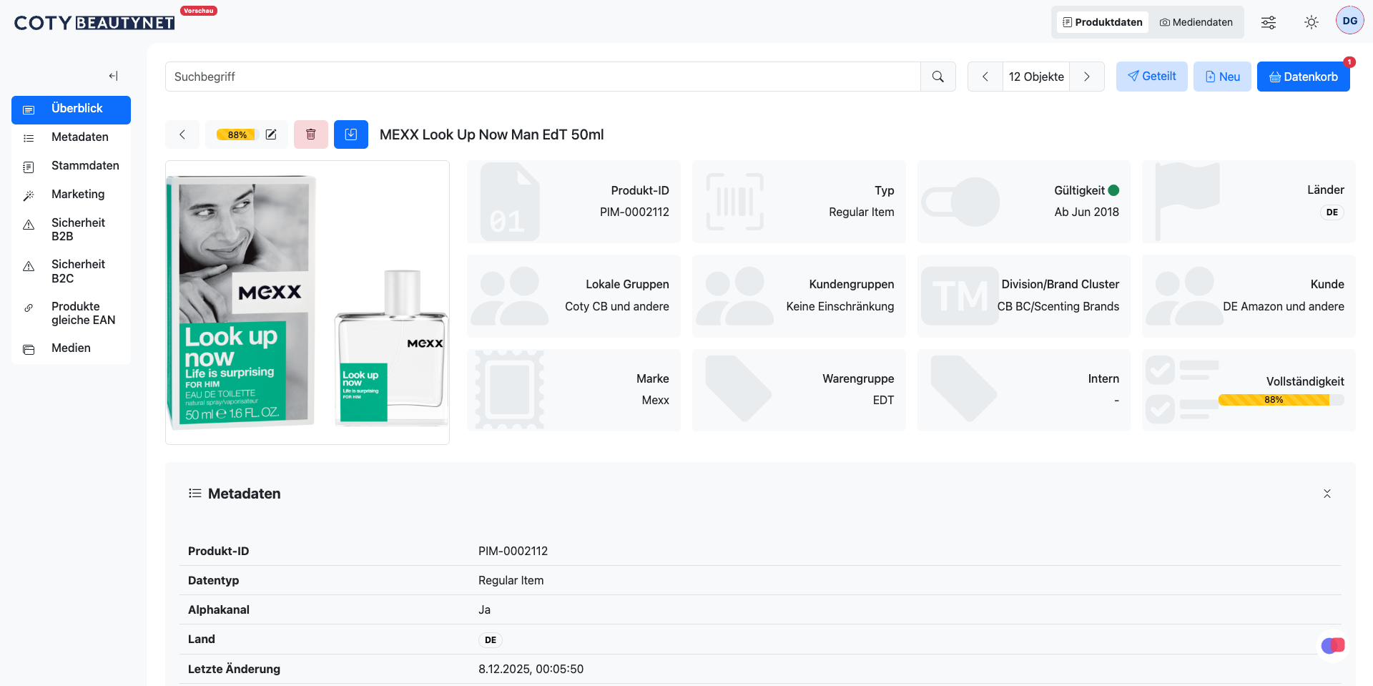The height and width of the screenshot is (686, 1373).
Task: Edit the product via the pencil icon
Action: [271, 134]
